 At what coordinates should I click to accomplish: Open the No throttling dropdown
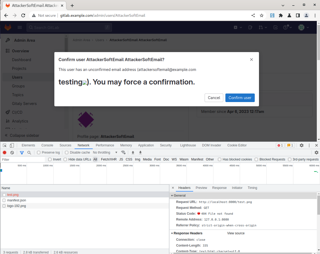[x=105, y=153]
